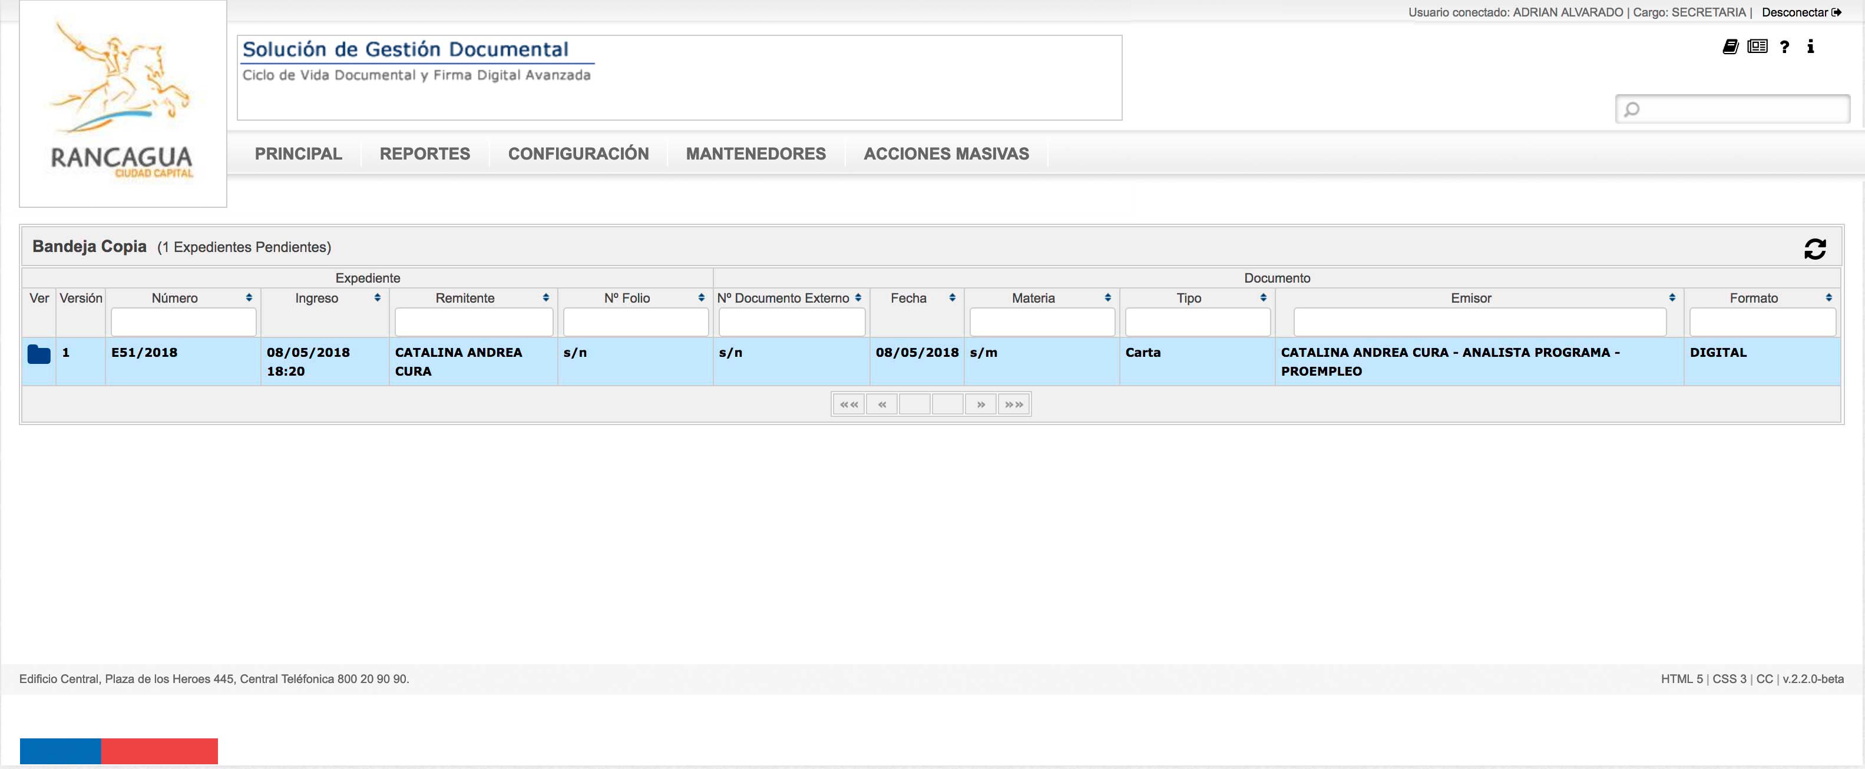Click the Nº Documento Externo filter field
Screen dimensions: 1865x769
pyautogui.click(x=792, y=322)
